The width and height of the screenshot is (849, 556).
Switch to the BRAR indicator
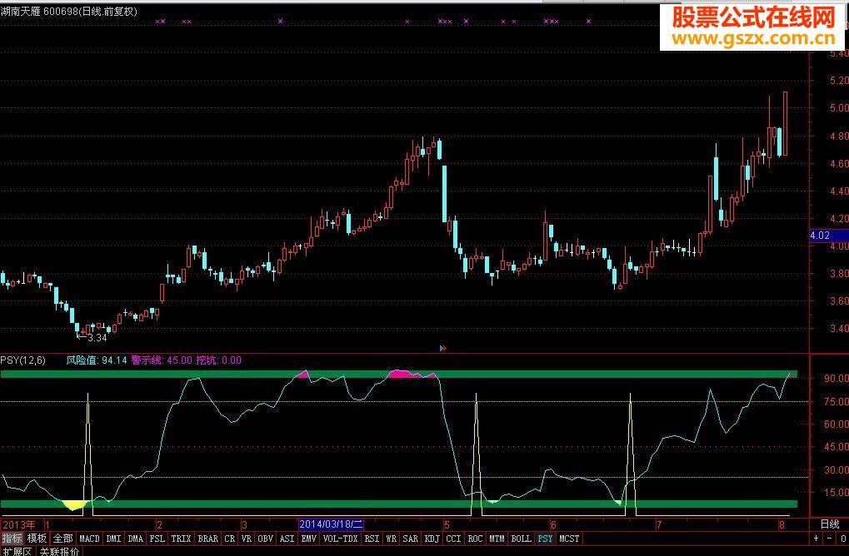click(x=208, y=539)
